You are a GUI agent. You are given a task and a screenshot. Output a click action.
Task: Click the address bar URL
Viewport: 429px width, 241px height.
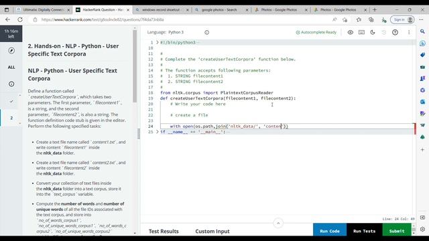[103, 19]
